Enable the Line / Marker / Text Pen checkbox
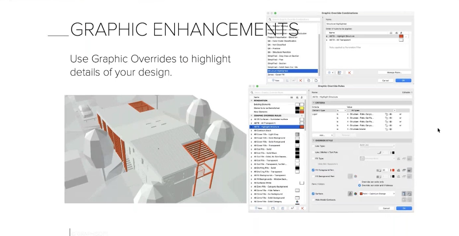 tap(313, 153)
